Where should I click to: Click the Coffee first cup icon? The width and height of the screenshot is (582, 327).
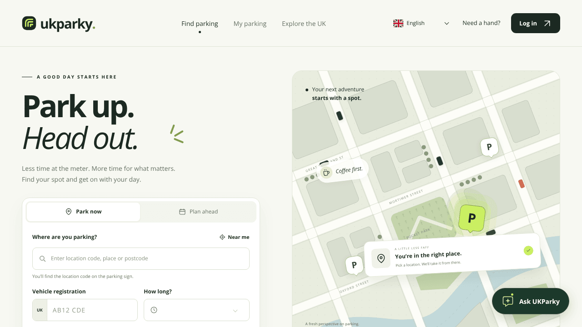pos(326,173)
